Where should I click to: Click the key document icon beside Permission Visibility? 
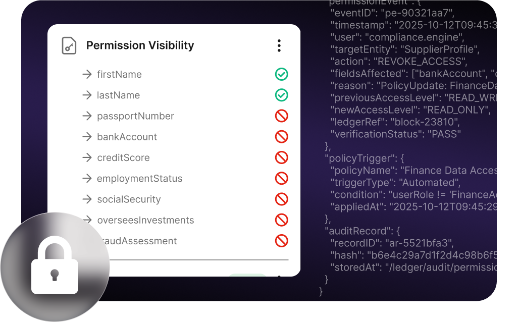point(69,45)
